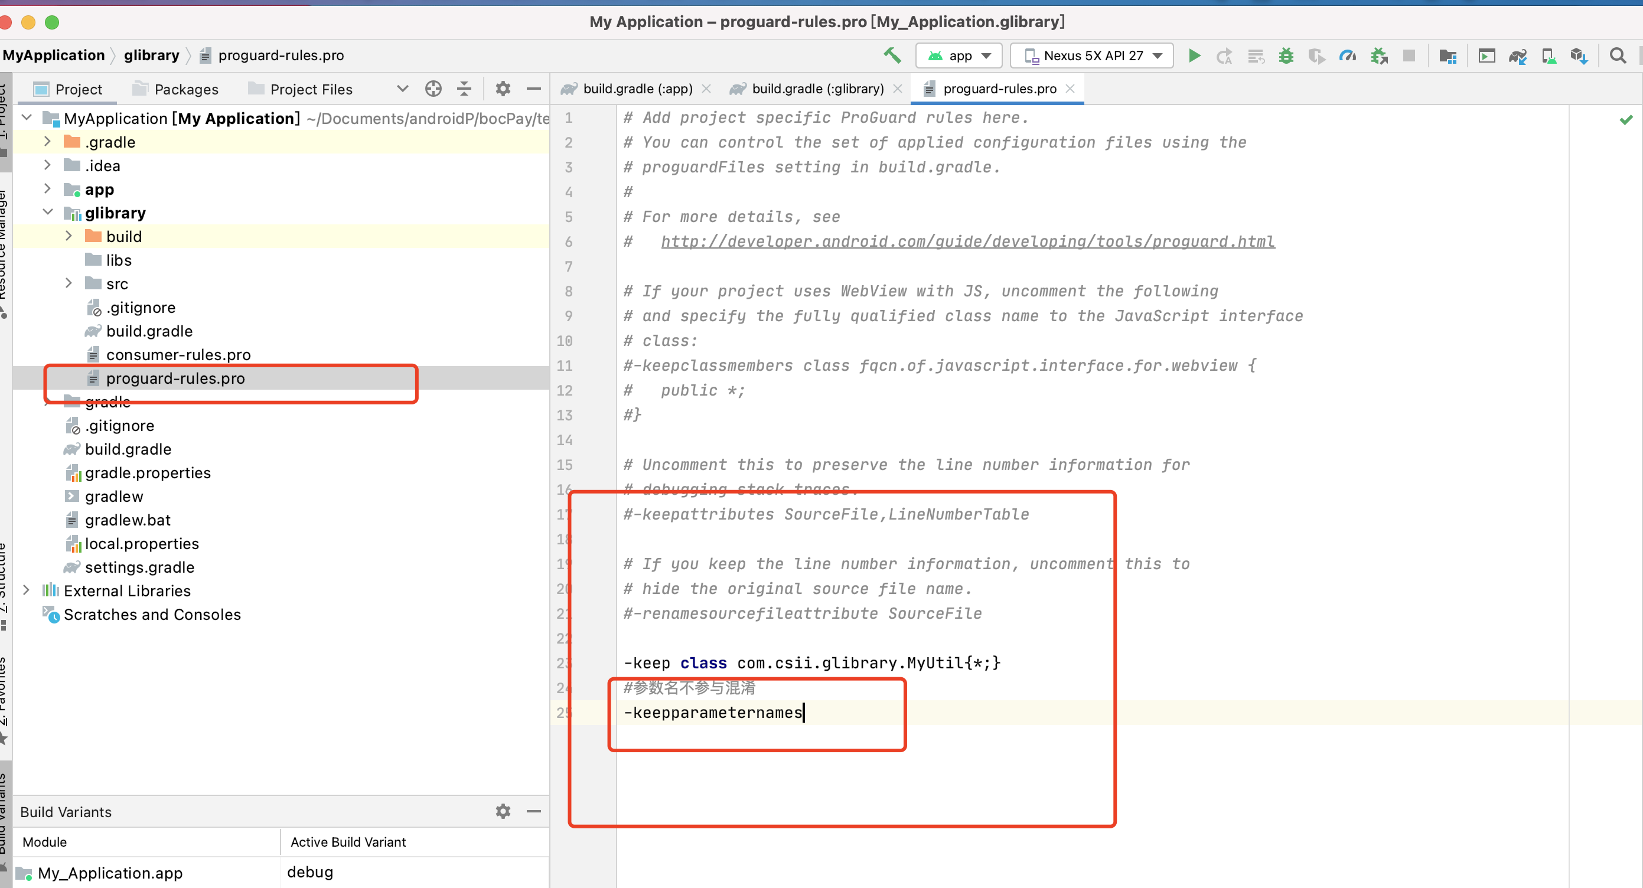
Task: Expand the External Libraries node
Action: (26, 590)
